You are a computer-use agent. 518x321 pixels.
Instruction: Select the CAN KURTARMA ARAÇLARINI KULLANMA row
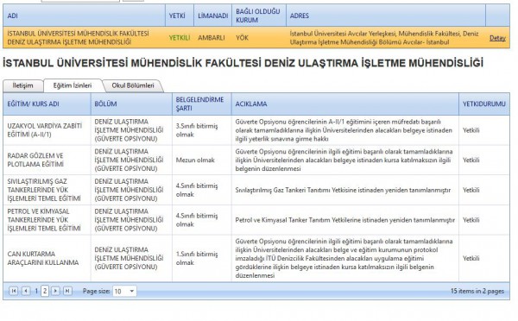pos(256,258)
